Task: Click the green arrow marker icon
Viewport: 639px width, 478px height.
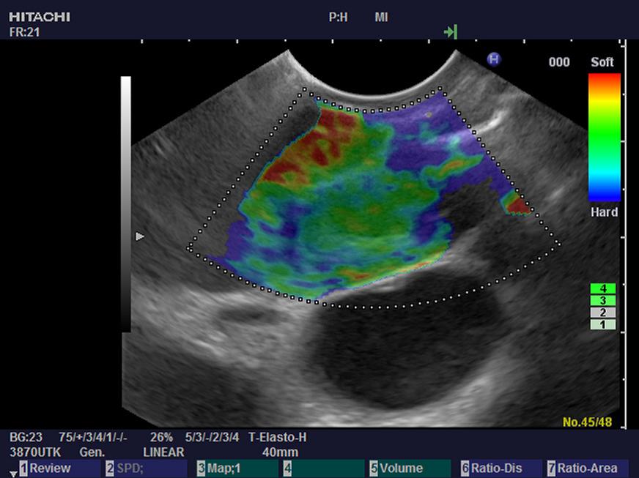Action: tap(451, 31)
